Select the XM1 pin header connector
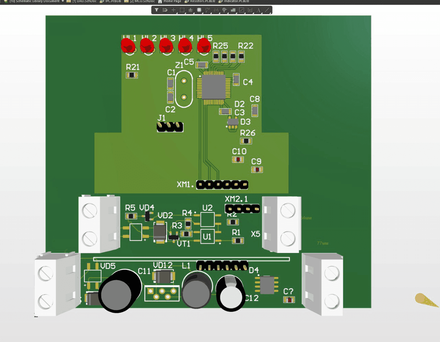This screenshot has width=440, height=342. coord(222,185)
